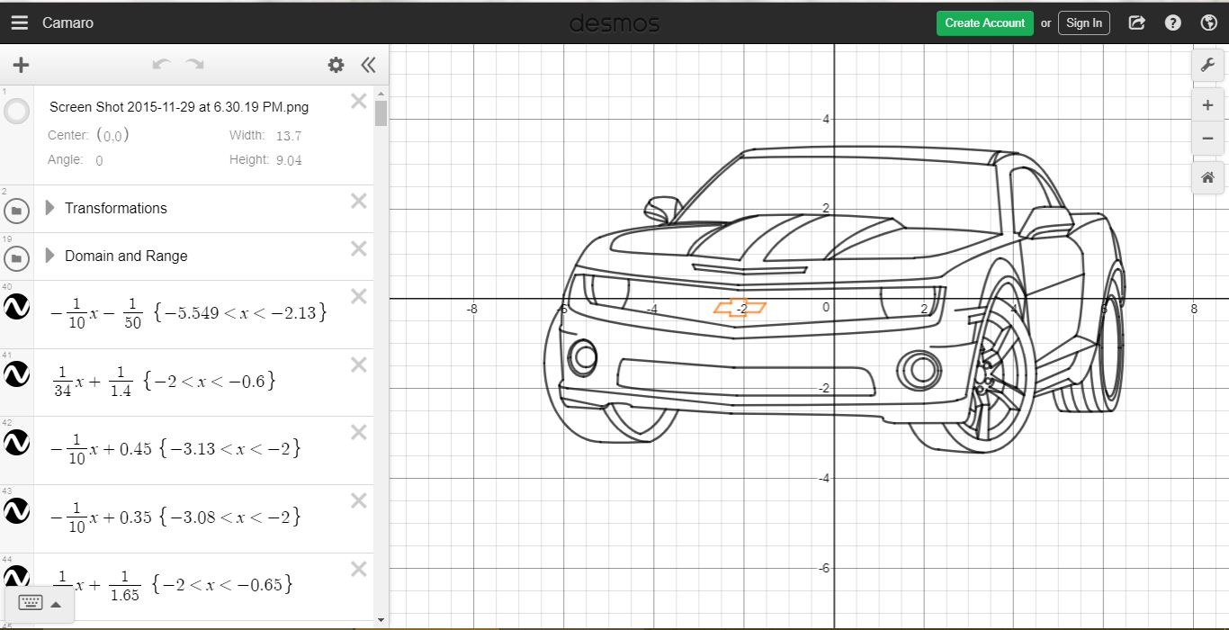
Task: Open graph settings with the gear icon
Action: point(336,64)
